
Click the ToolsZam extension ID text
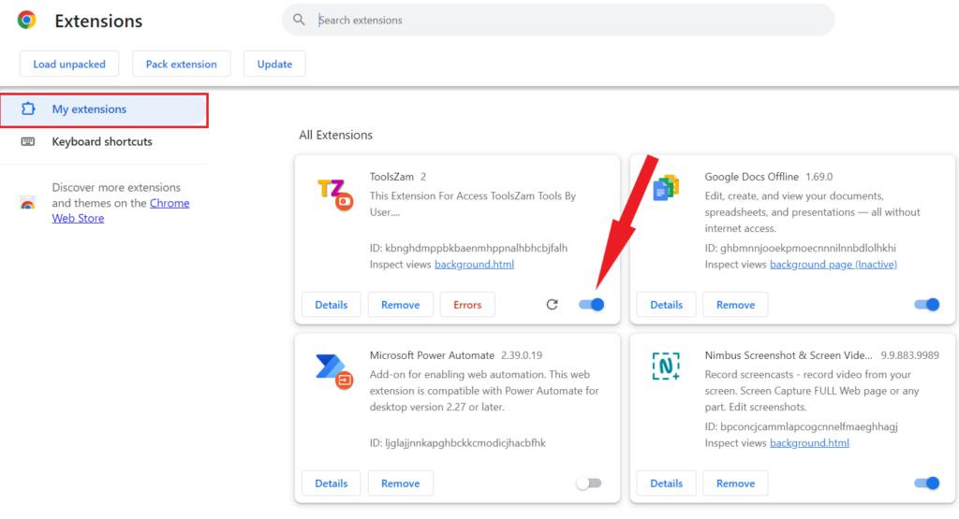468,248
